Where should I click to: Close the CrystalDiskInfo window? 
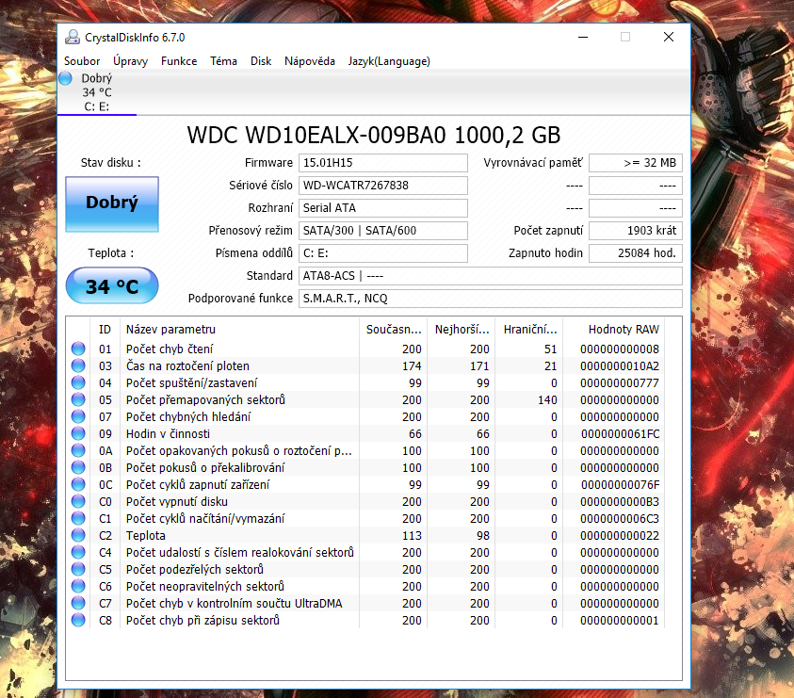669,37
